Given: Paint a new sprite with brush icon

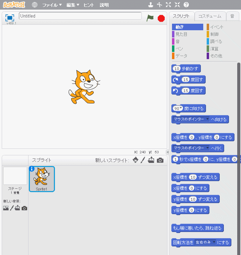Looking at the screenshot, I should [143, 160].
